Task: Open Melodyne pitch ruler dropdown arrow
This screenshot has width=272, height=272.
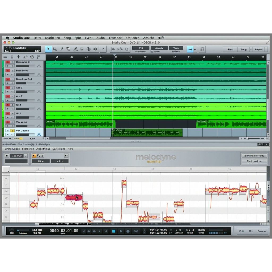Action: click(x=8, y=171)
